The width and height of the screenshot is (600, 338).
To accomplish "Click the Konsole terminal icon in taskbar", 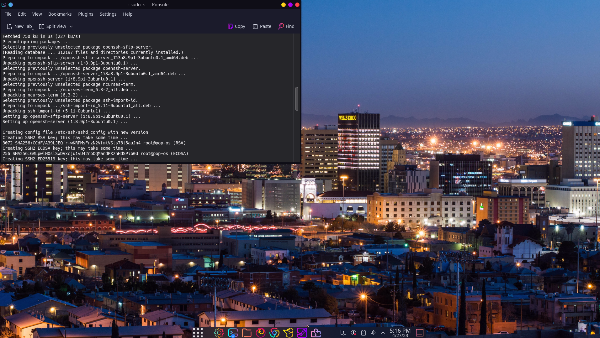I will pyautogui.click(x=233, y=333).
